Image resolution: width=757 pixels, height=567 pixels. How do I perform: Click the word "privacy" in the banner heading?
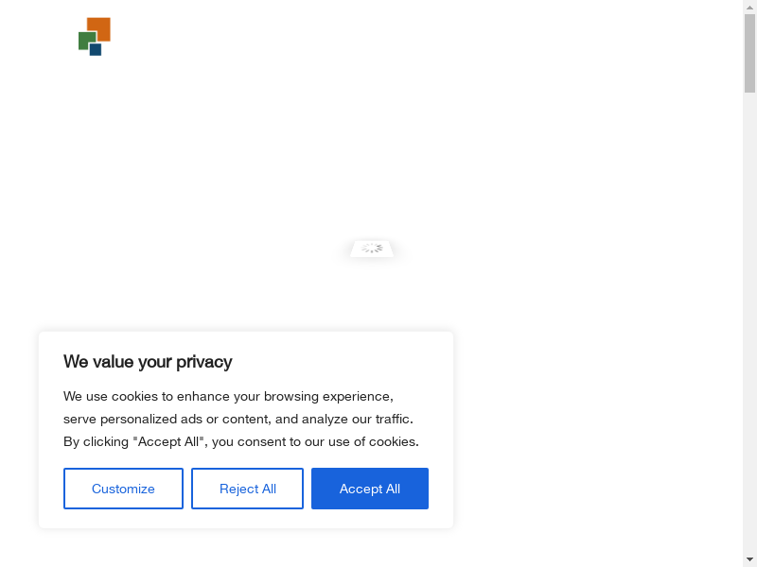coord(203,362)
